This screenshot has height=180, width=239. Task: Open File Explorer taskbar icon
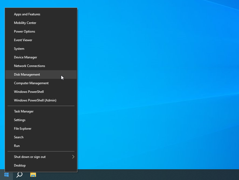(33, 175)
